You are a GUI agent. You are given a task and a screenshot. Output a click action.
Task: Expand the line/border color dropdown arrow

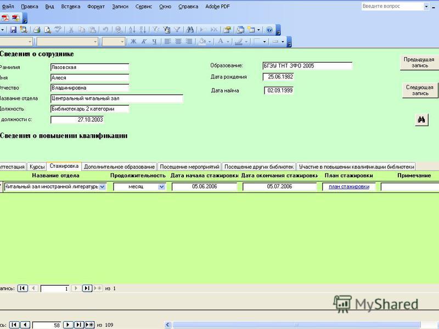pos(246,42)
